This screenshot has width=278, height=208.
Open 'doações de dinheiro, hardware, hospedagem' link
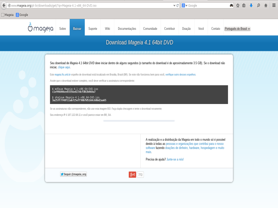[195, 148]
